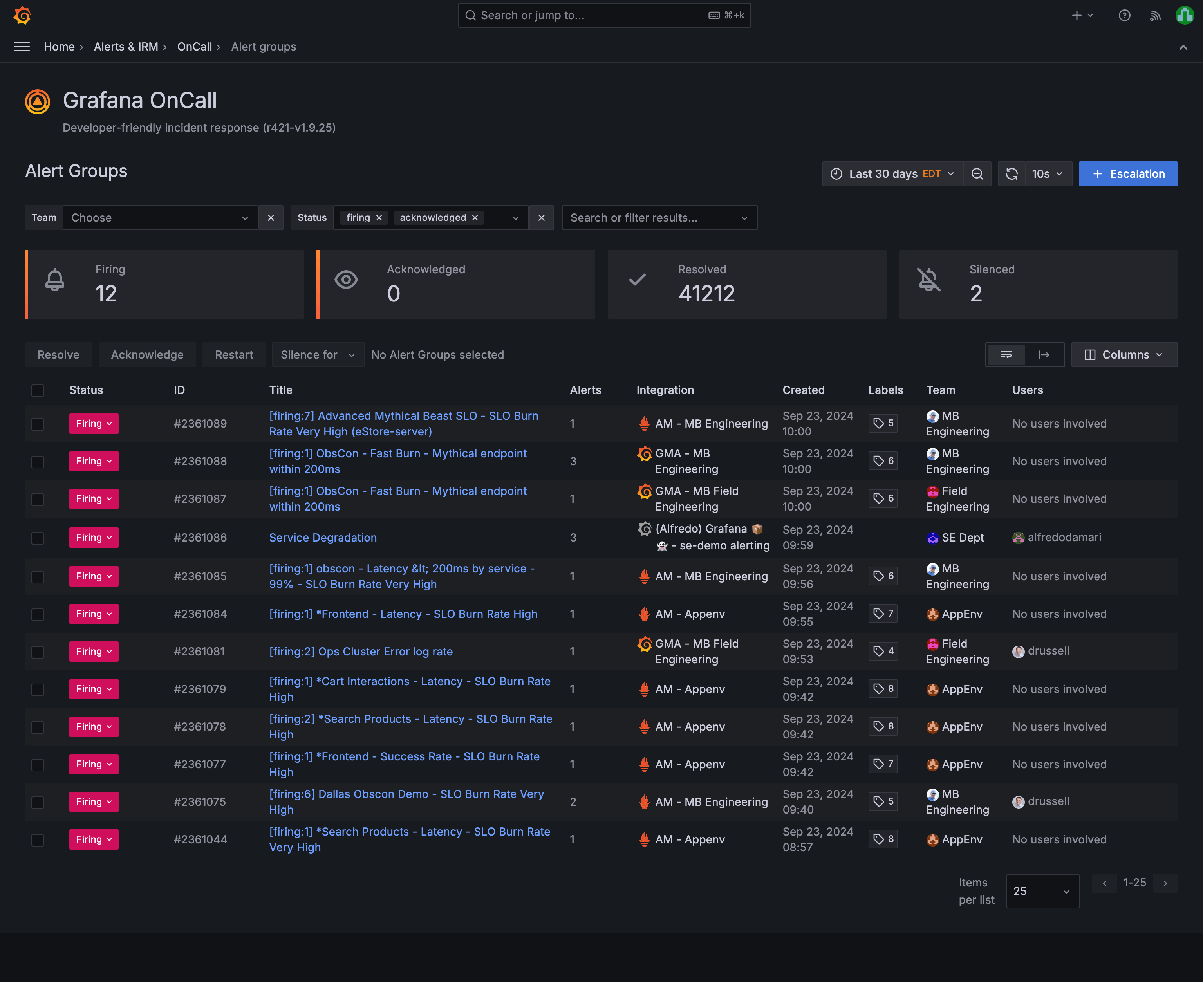
Task: Click the zoom out time range icon
Action: (x=977, y=174)
